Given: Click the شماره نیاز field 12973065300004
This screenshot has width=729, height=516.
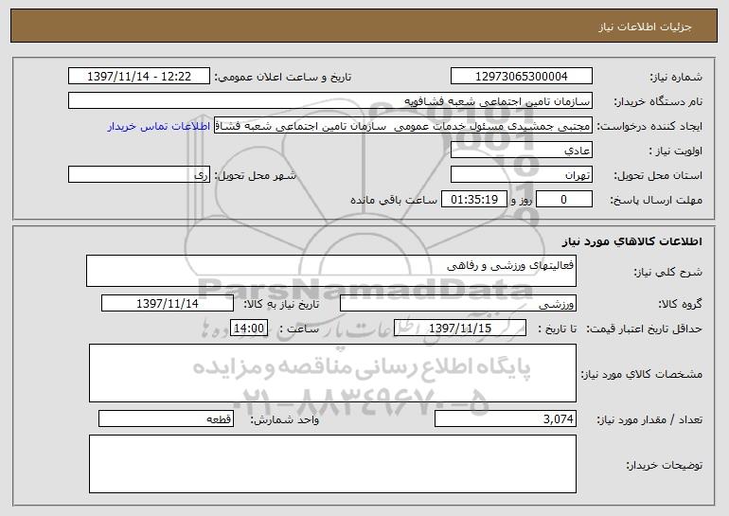Looking at the screenshot, I should [x=521, y=77].
